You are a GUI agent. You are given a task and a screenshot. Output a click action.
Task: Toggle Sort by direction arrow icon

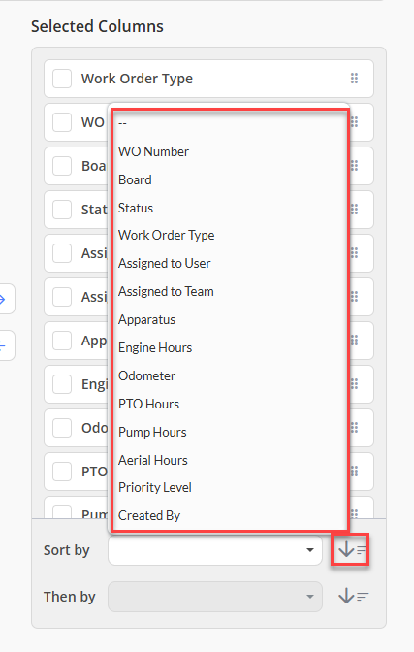click(x=353, y=550)
